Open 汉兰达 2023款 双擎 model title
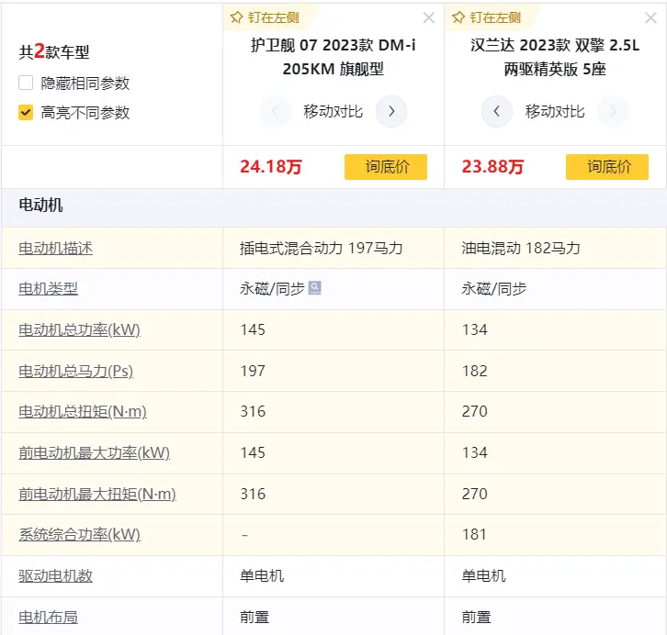The height and width of the screenshot is (635, 667). click(x=555, y=57)
